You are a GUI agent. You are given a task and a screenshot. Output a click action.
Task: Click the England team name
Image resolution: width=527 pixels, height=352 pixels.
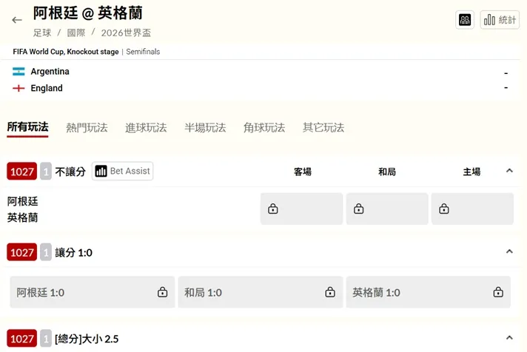[x=47, y=88]
